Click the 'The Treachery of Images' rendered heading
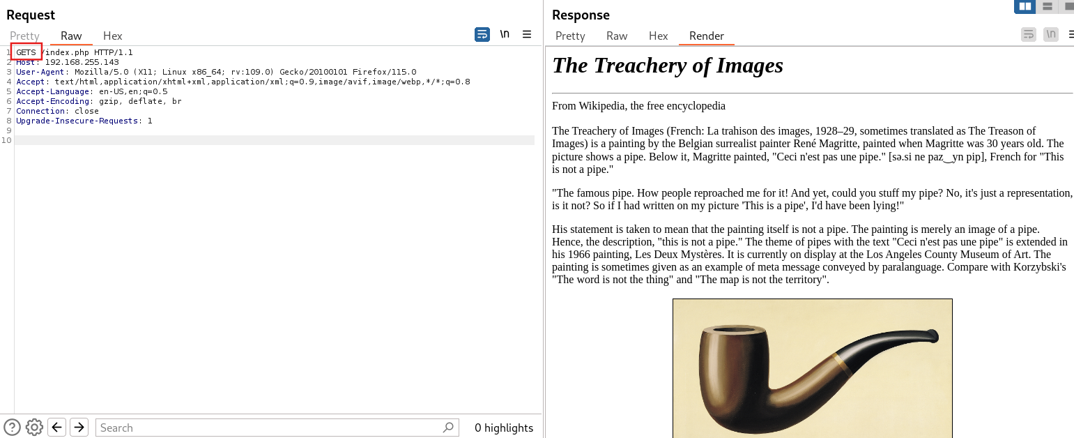Image resolution: width=1074 pixels, height=438 pixels. [668, 65]
